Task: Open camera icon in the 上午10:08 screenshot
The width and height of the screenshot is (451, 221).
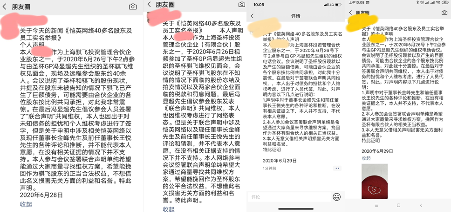Action: click(x=444, y=13)
